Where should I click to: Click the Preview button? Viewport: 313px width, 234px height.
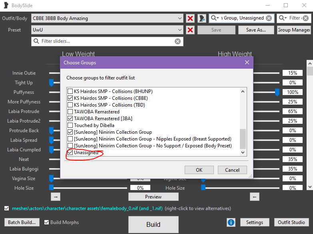pos(154,197)
